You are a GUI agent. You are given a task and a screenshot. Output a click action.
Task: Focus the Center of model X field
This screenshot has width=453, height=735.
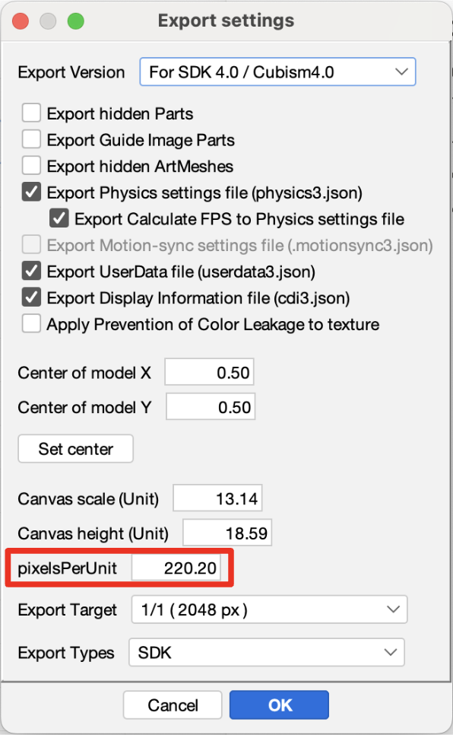tap(210, 372)
